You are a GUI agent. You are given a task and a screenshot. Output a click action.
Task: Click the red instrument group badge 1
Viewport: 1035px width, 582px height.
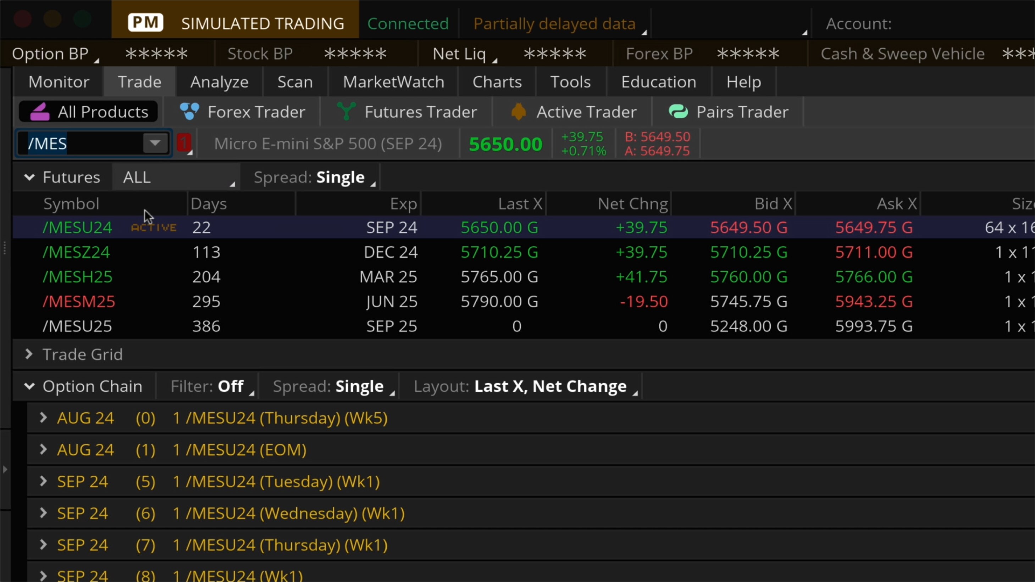(x=184, y=143)
